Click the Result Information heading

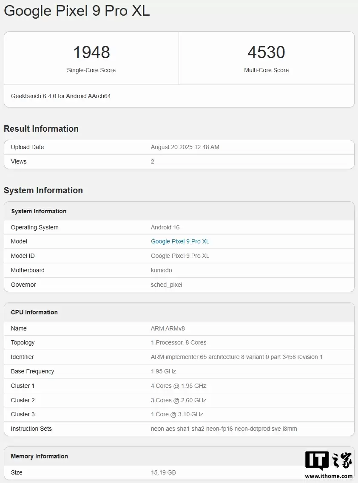pos(41,129)
